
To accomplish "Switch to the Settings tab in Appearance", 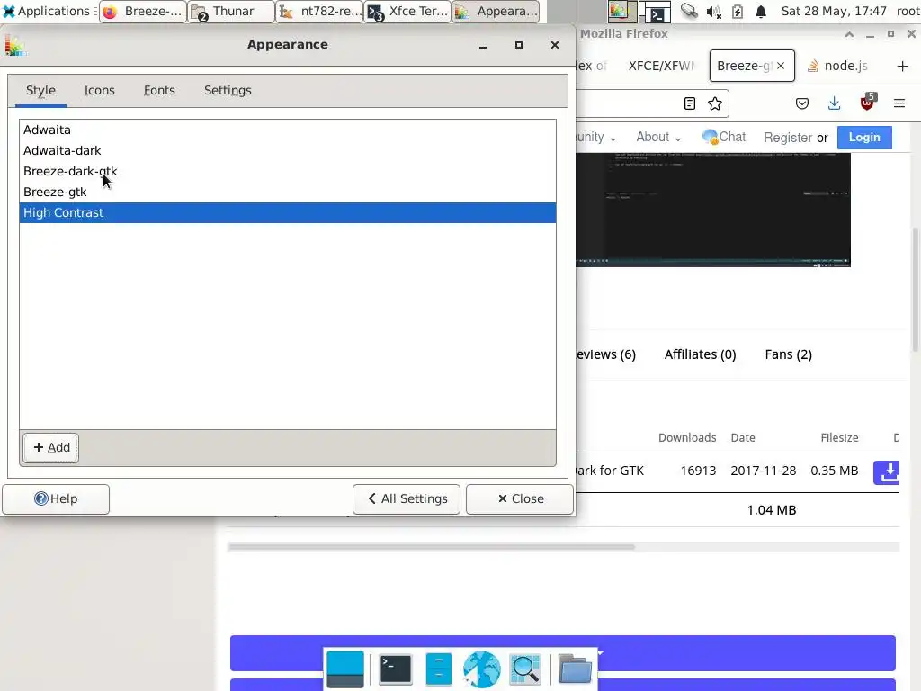I will [x=228, y=91].
